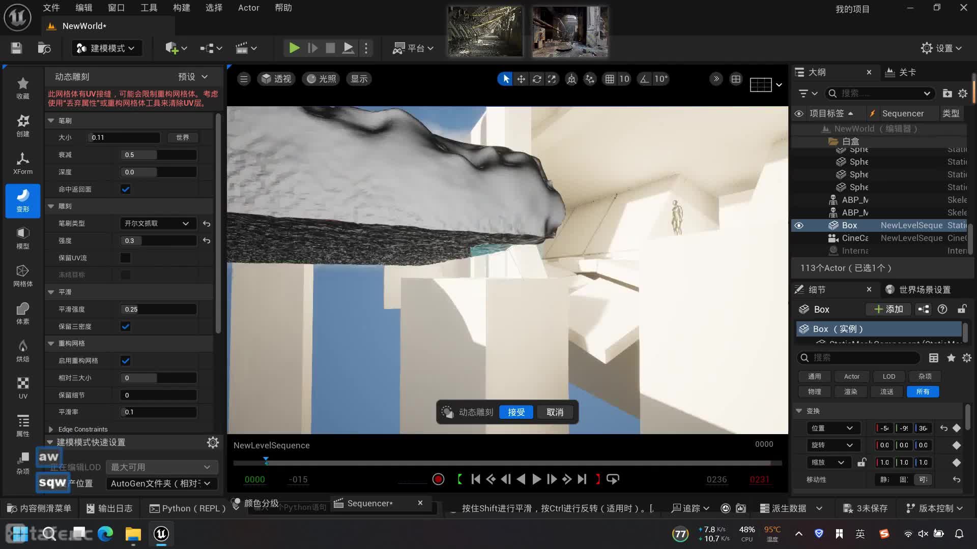The image size is (977, 549).
Task: Save the current level with the floppy icon
Action: pyautogui.click(x=16, y=48)
